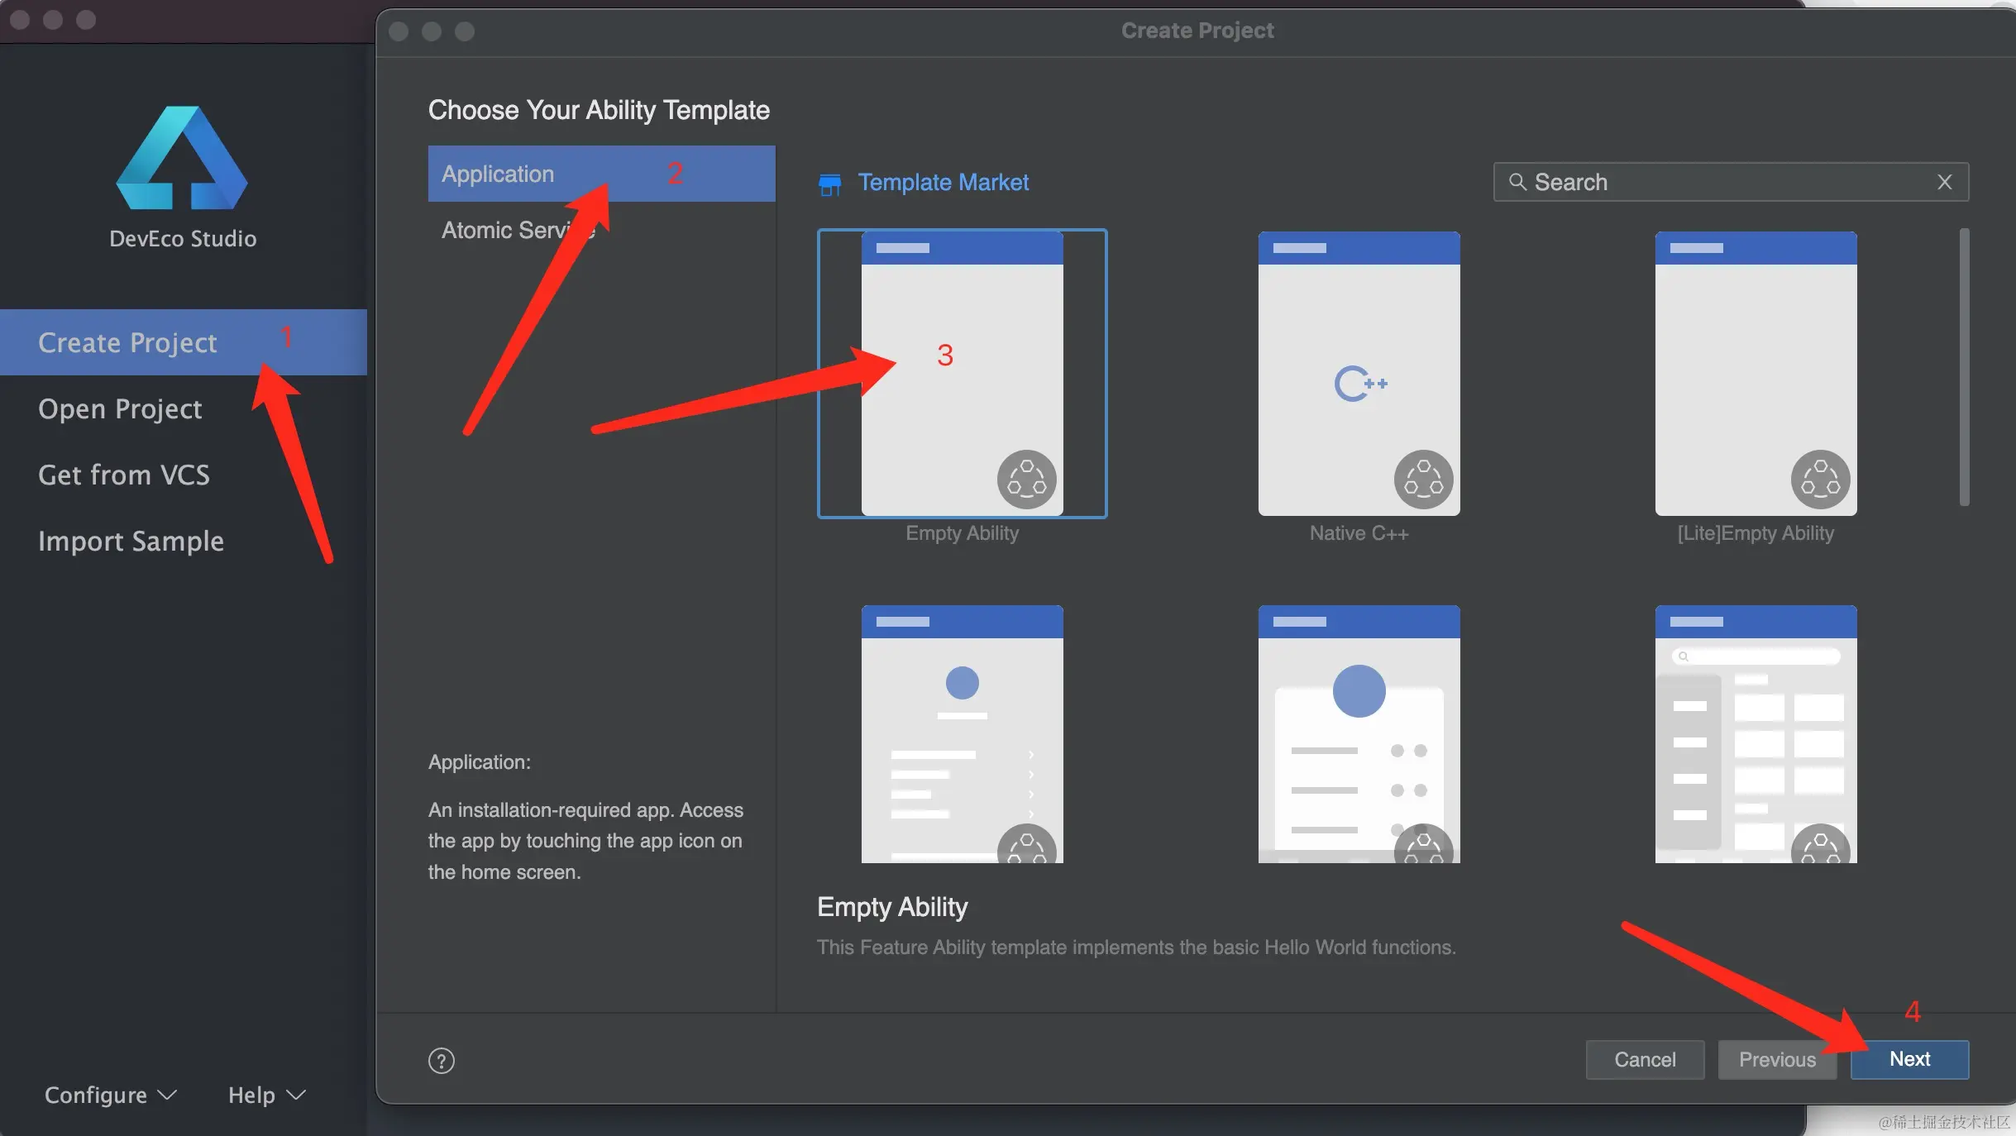Screen dimensions: 2016x1136
Task: Click the Next button
Action: coord(1909,1059)
